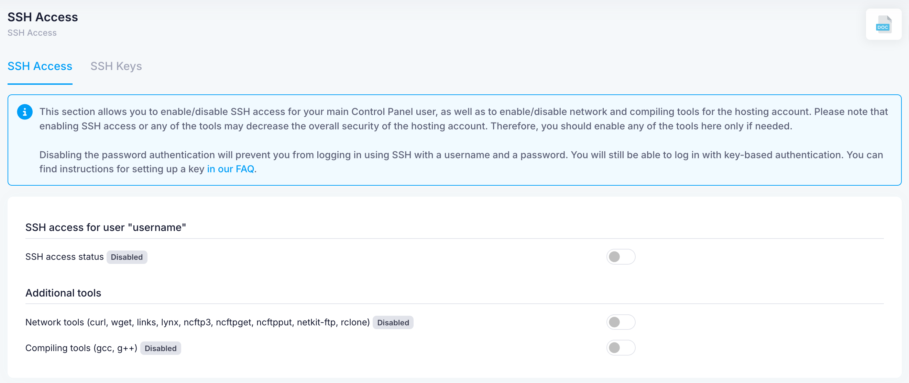
Task: Click the Disabled badge next to Network tools
Action: point(393,322)
